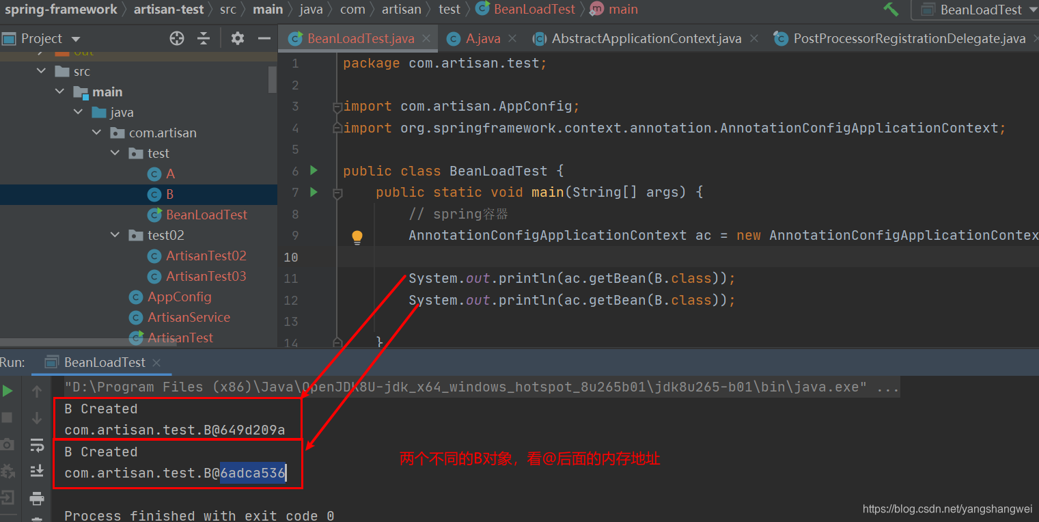
Task: Click the Project tree vertical scrollbar
Action: 273,79
